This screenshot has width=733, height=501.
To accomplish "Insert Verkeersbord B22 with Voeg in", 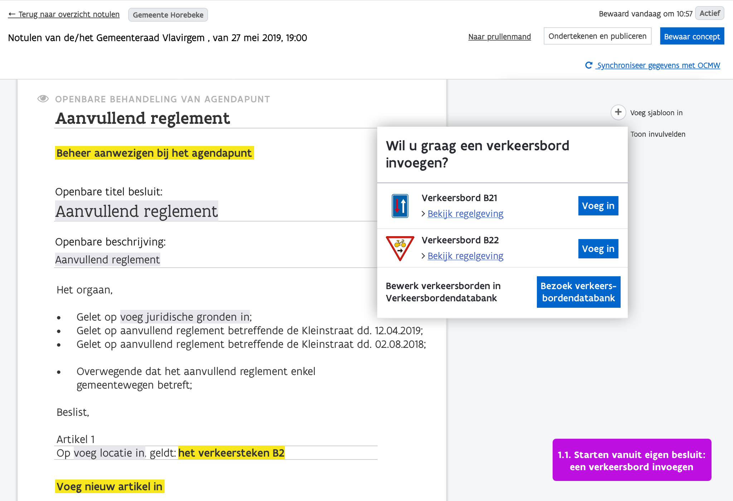I will coord(598,249).
